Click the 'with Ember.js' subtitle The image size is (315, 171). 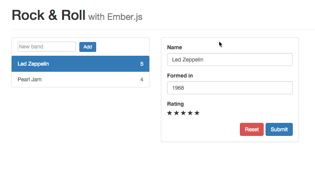tap(115, 17)
